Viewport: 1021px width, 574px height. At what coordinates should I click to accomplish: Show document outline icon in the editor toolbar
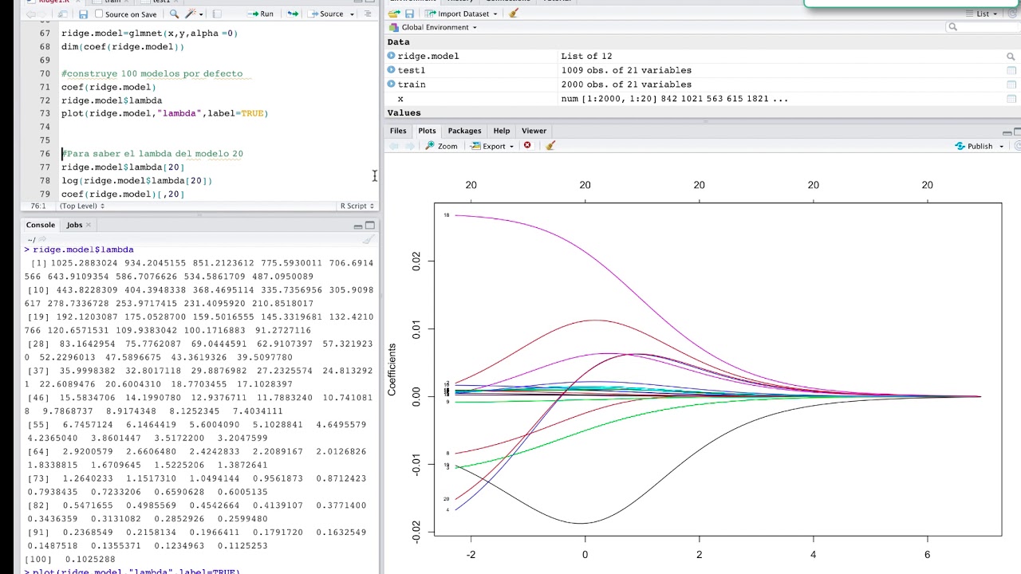click(x=368, y=14)
